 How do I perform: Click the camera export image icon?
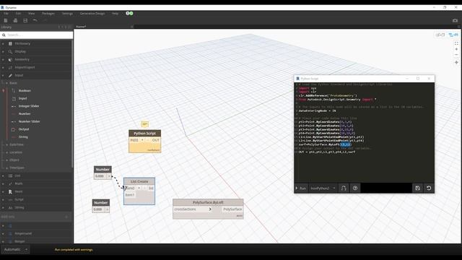(456, 20)
